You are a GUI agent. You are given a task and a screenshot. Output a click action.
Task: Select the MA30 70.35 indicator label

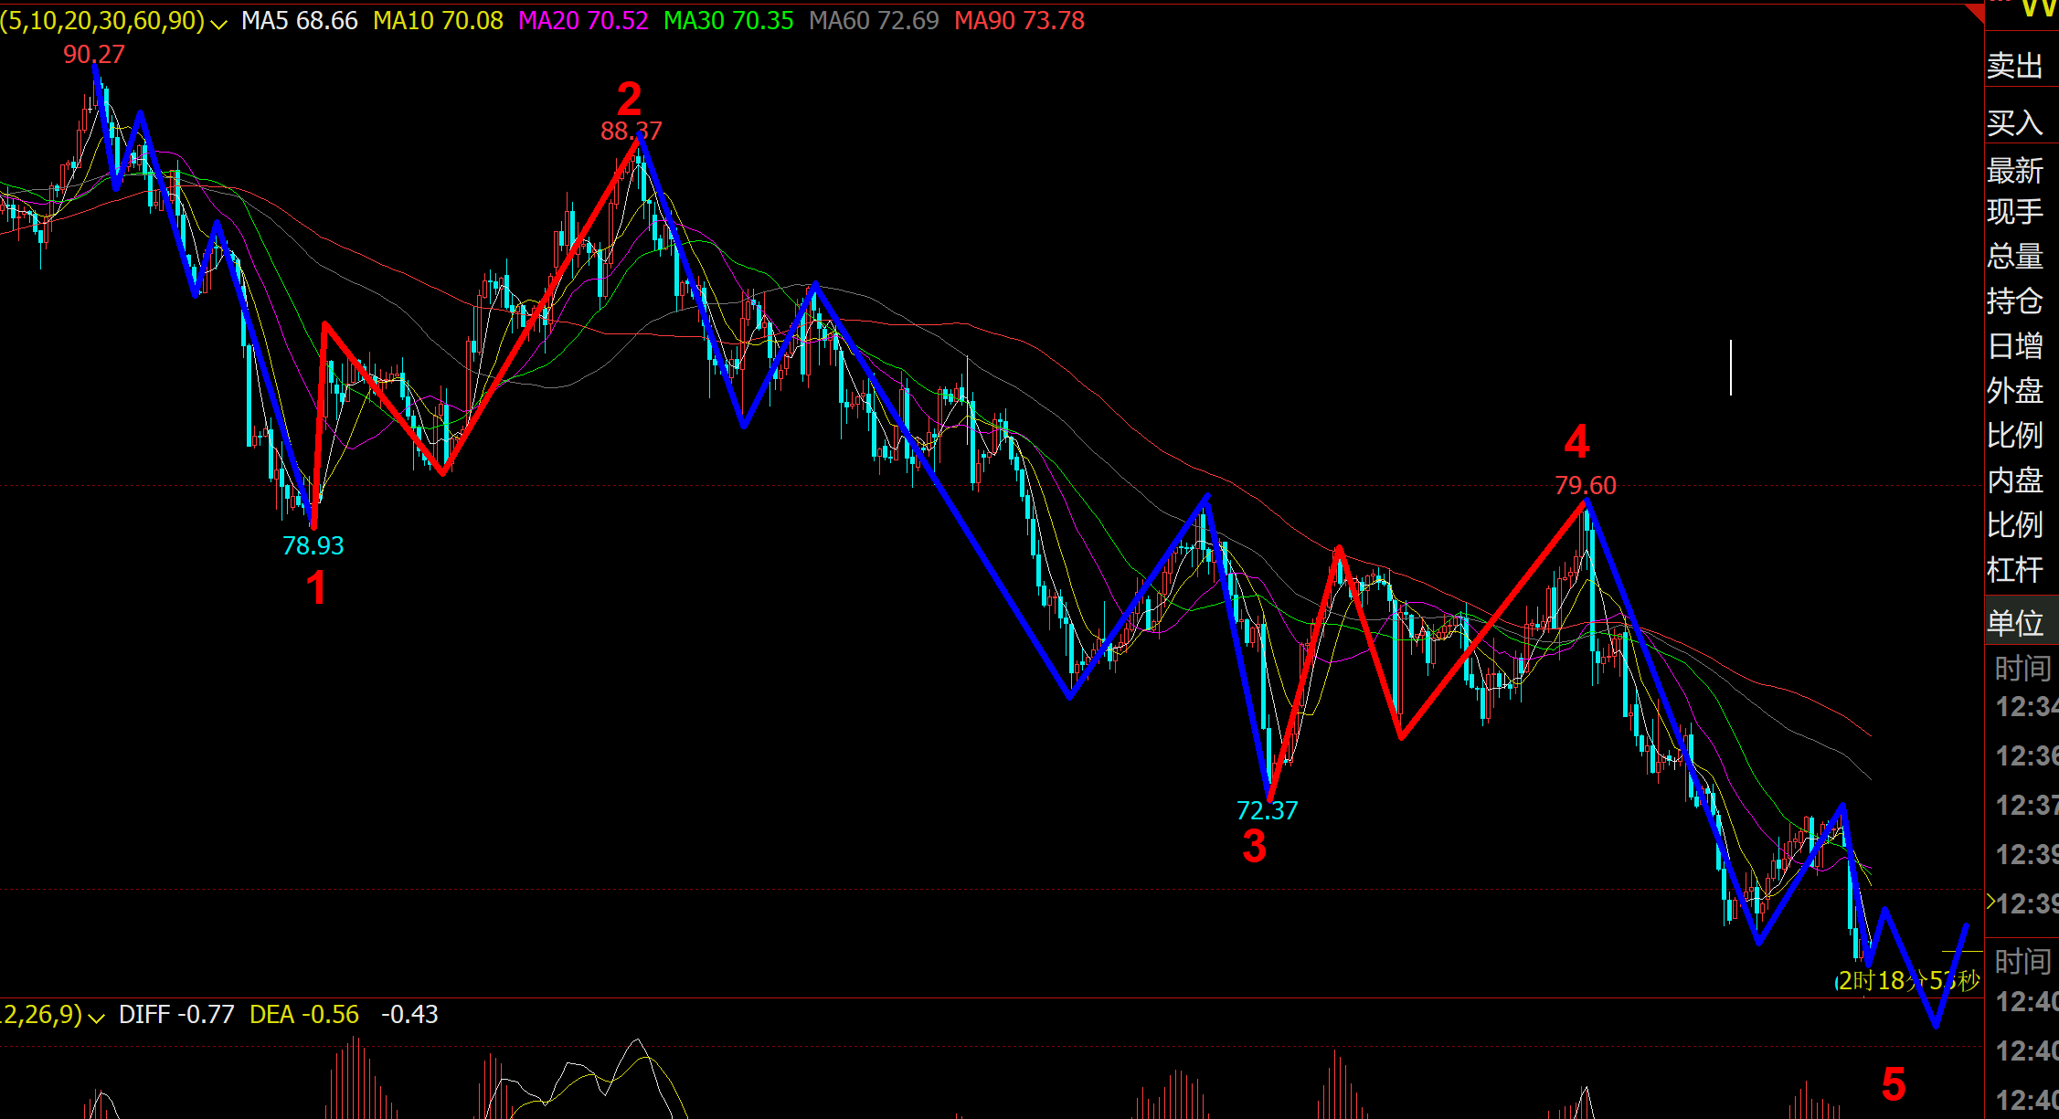[x=728, y=21]
